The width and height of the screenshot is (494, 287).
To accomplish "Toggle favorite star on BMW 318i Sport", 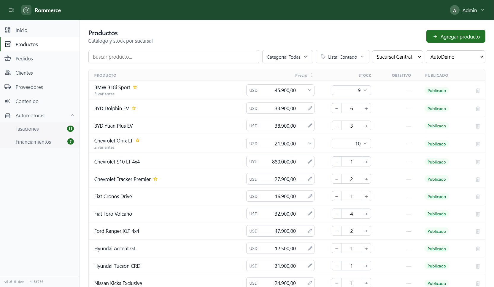I will (135, 87).
